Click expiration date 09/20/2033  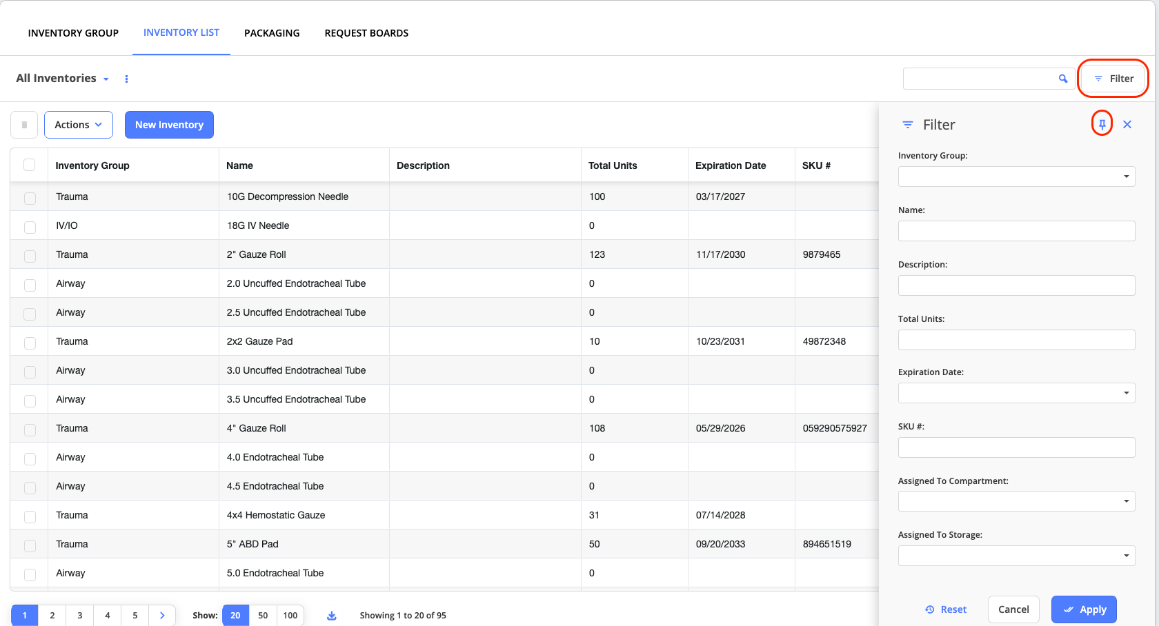[x=720, y=544]
